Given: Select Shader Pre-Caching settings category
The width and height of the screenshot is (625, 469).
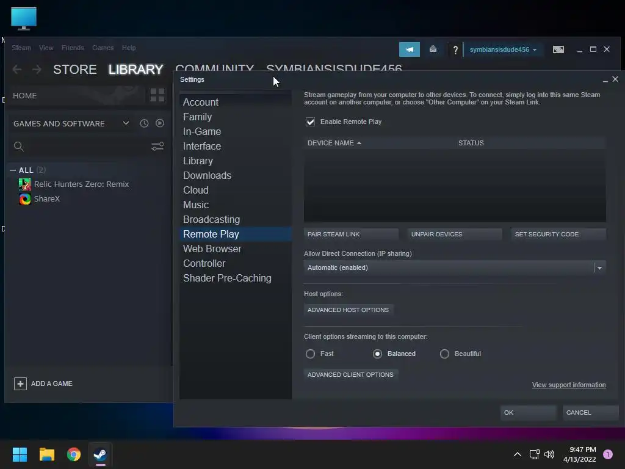Looking at the screenshot, I should 236,278.
